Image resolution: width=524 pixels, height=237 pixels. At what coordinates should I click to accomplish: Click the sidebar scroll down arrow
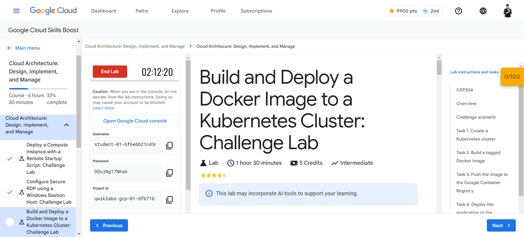(79, 234)
